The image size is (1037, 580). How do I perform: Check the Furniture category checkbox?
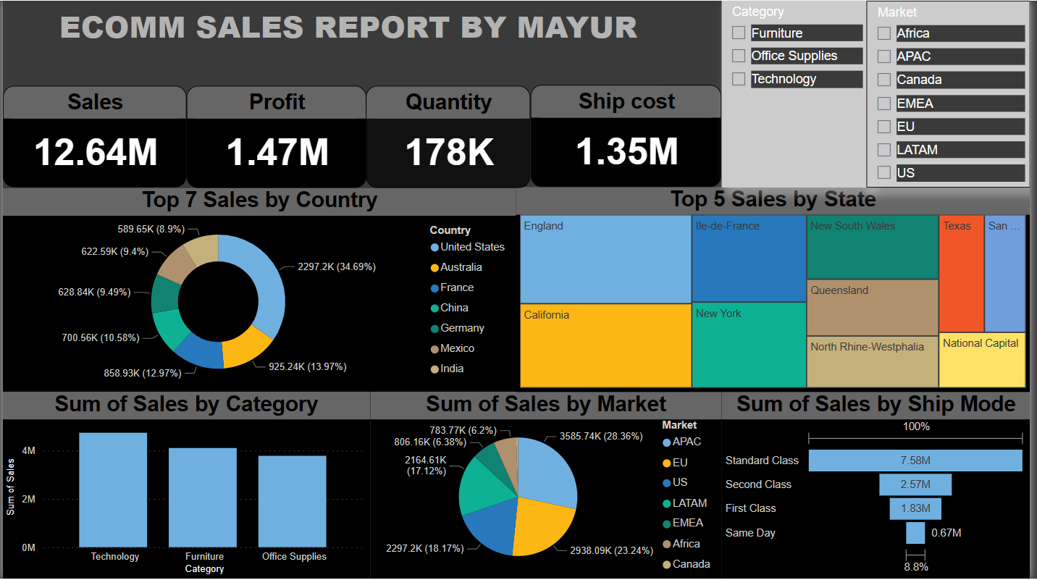coord(739,33)
